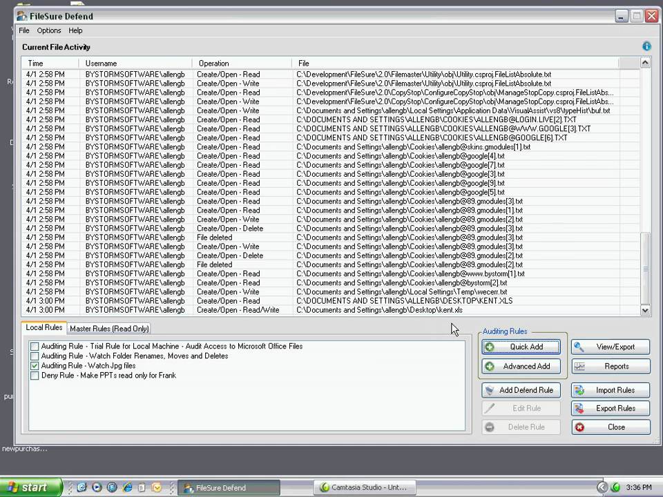Click the orange quick launch icon

157,487
